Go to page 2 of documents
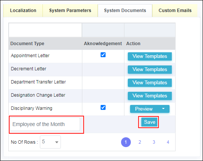This screenshot has height=161, width=203. click(x=140, y=142)
